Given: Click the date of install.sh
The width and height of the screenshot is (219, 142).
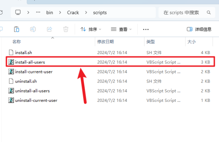Looking at the screenshot, I should [x=112, y=53].
